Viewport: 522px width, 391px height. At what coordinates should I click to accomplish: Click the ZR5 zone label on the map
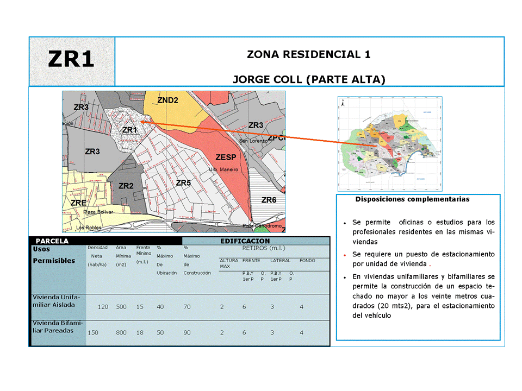click(183, 183)
